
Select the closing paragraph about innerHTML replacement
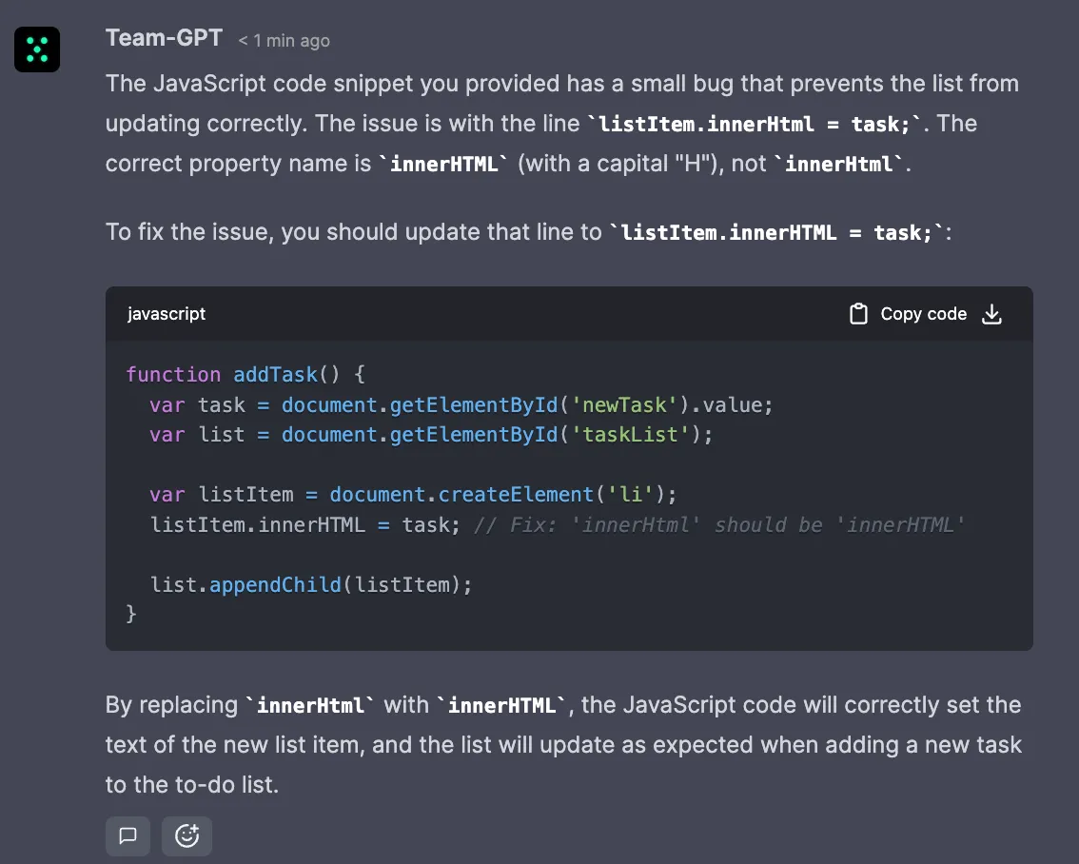561,744
